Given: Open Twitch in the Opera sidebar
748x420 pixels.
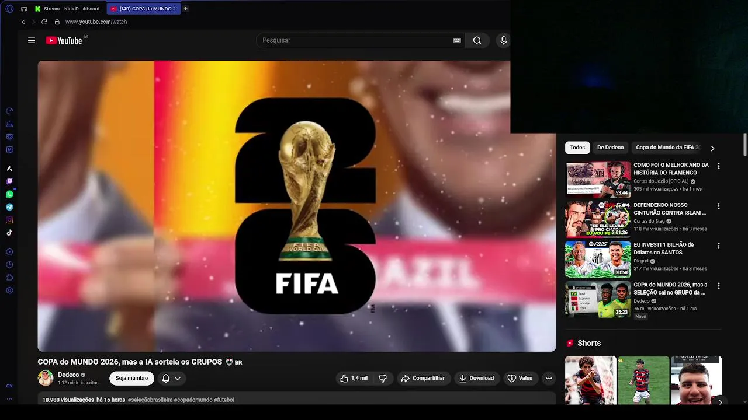Looking at the screenshot, I should 9,181.
